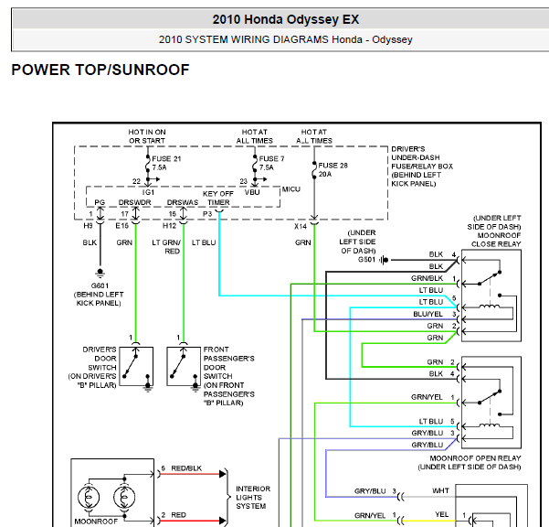Click the 'H12' connector label
The image size is (549, 527).
click(x=170, y=226)
